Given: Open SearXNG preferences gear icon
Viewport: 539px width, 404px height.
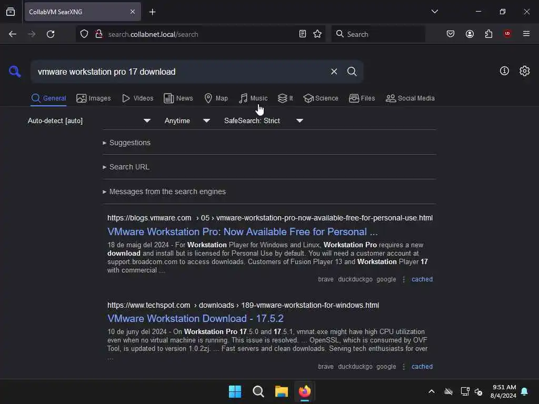Looking at the screenshot, I should (525, 71).
